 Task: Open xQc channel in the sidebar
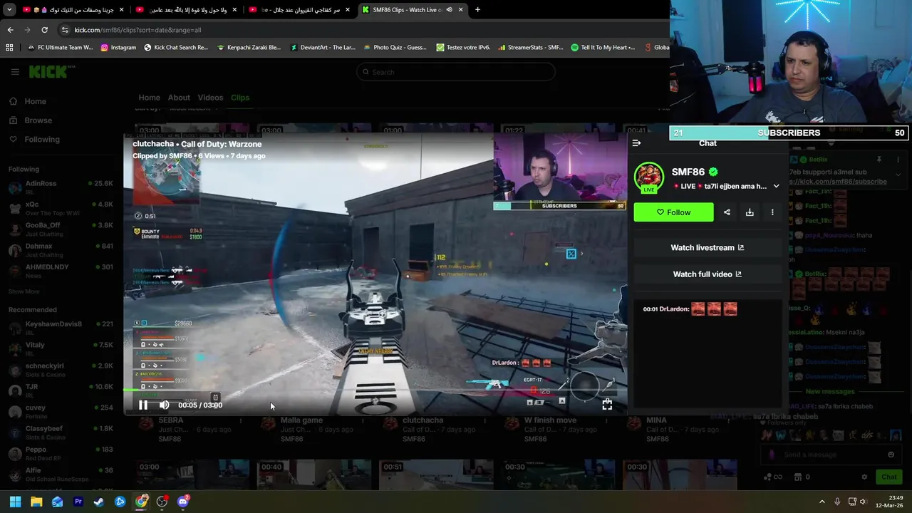click(61, 208)
